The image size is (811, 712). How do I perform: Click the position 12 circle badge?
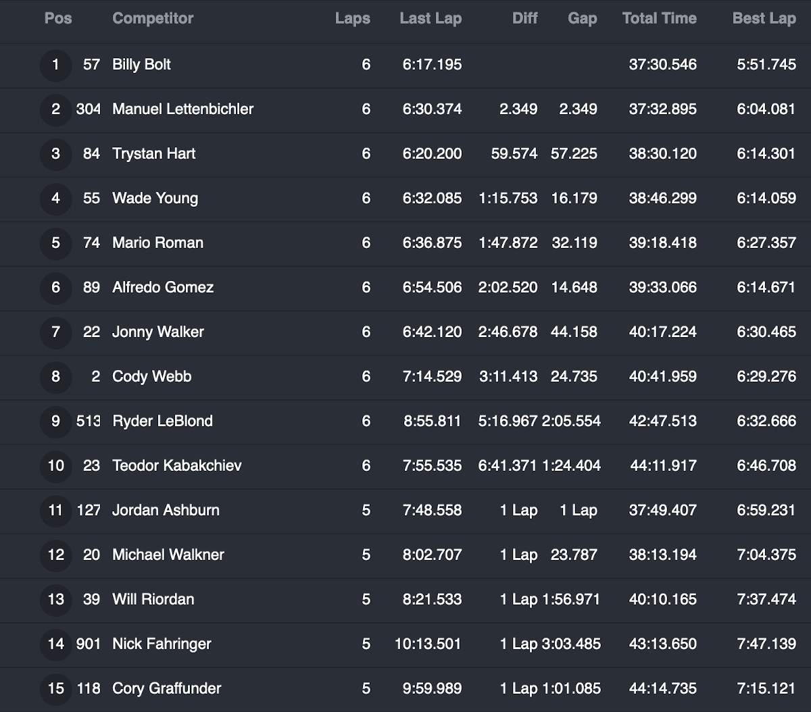[x=55, y=555]
